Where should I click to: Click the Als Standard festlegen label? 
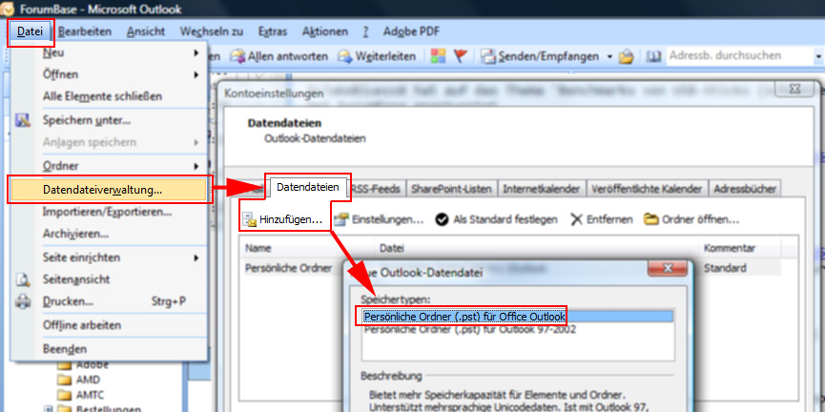(x=505, y=219)
